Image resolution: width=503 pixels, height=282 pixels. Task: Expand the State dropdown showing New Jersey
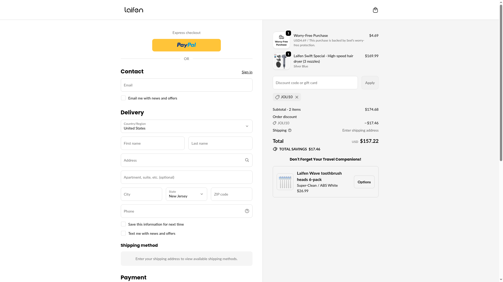pyautogui.click(x=186, y=194)
